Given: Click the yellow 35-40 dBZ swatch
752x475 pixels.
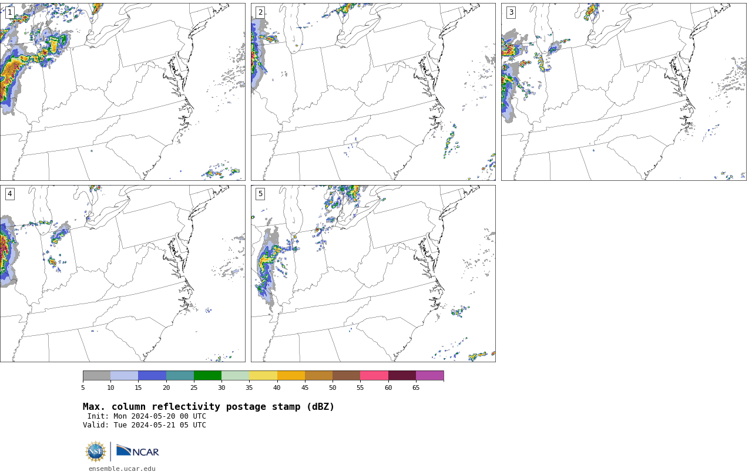Looking at the screenshot, I should click(x=263, y=376).
